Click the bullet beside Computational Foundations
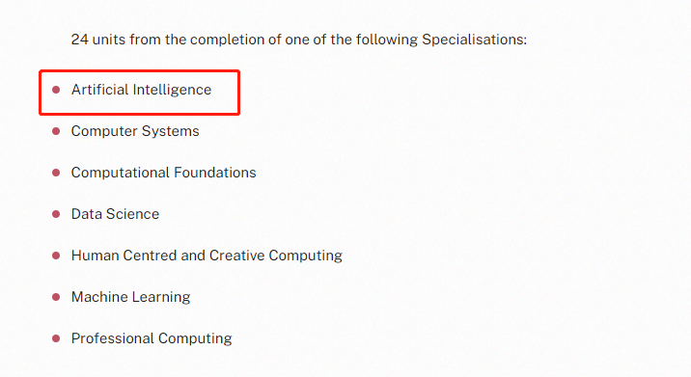 [x=56, y=173]
